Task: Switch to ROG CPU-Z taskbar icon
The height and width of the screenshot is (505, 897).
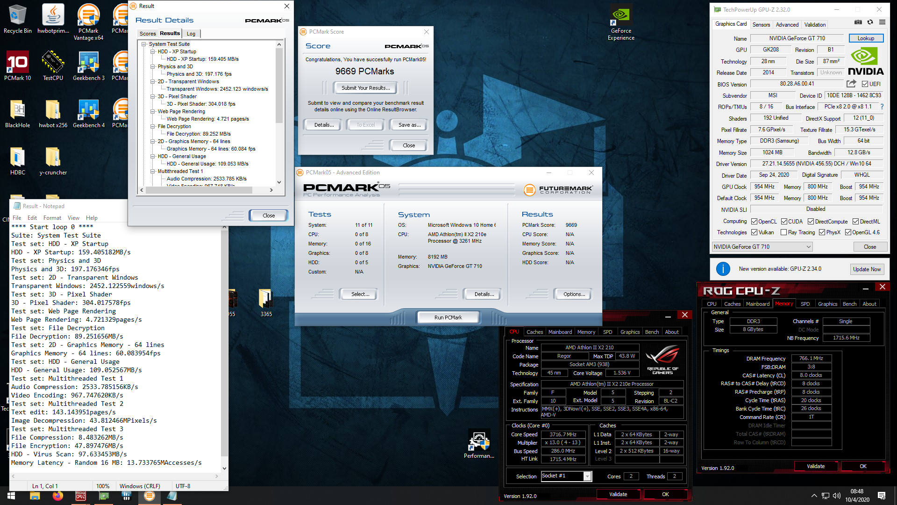Action: [81, 496]
